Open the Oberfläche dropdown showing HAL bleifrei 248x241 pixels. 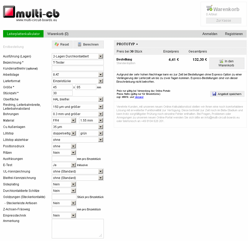click(78, 99)
